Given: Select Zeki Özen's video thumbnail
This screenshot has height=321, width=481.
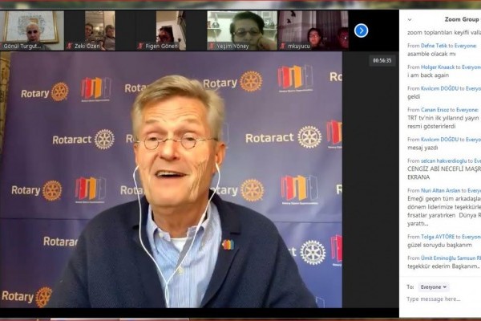Looking at the screenshot, I should pos(100,30).
